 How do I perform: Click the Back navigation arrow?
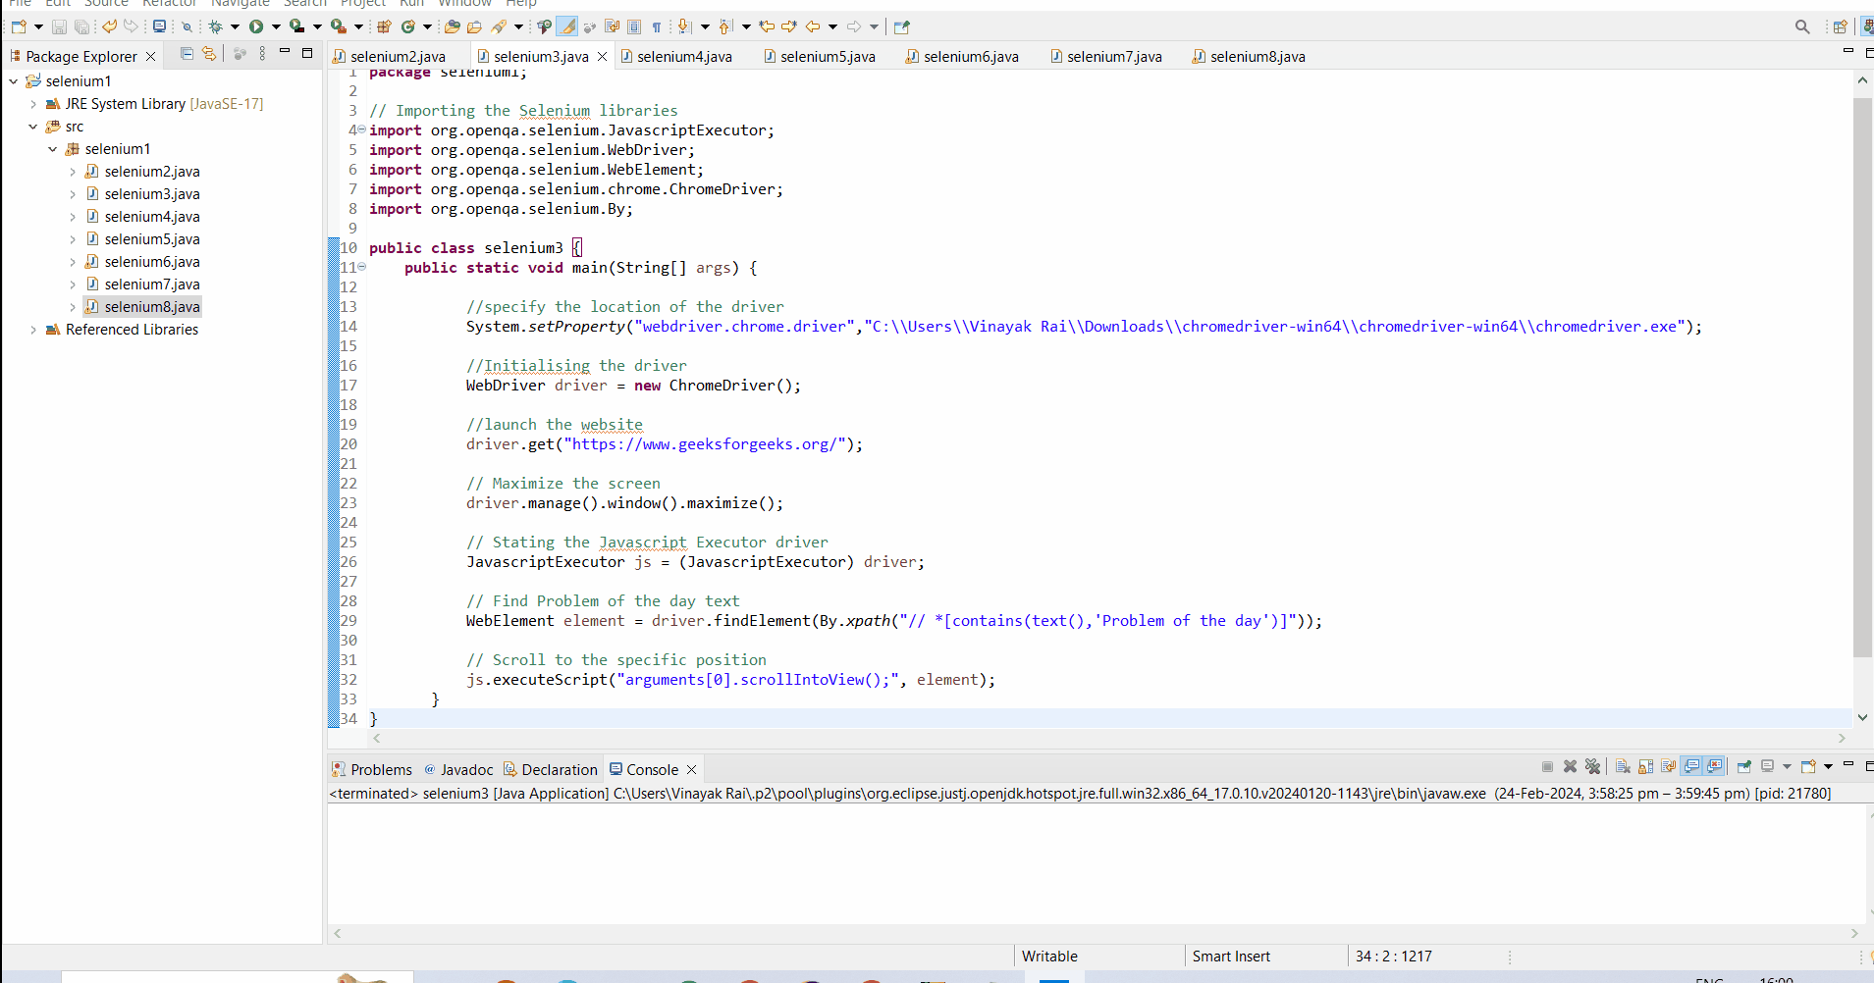coord(813,26)
